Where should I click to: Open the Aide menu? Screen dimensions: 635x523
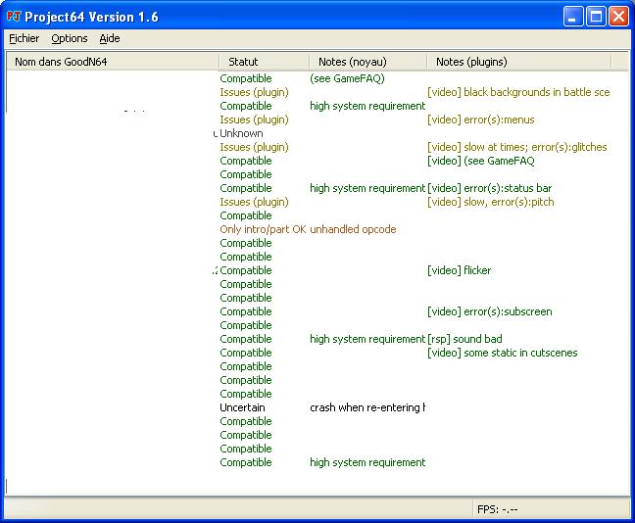point(110,38)
